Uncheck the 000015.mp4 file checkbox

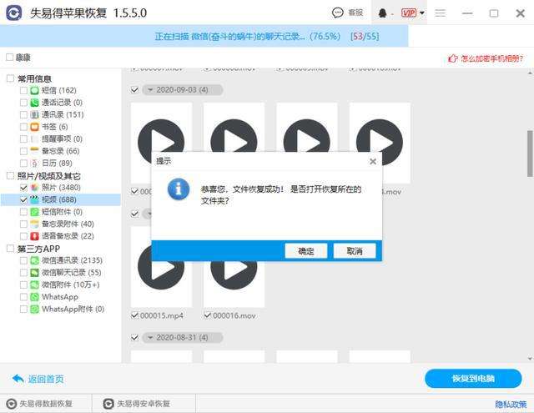tap(134, 315)
